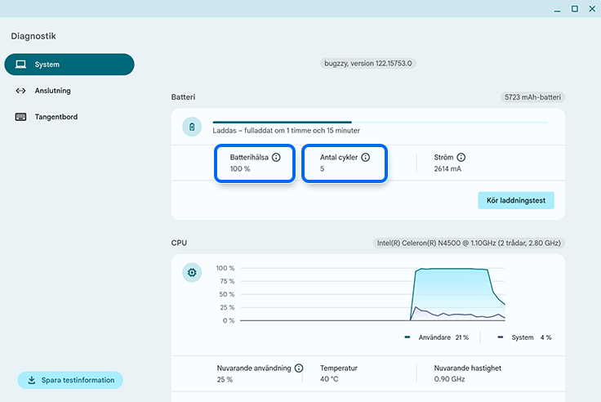601x402 pixels.
Task: Click the CPU usage graph
Action: (372, 294)
